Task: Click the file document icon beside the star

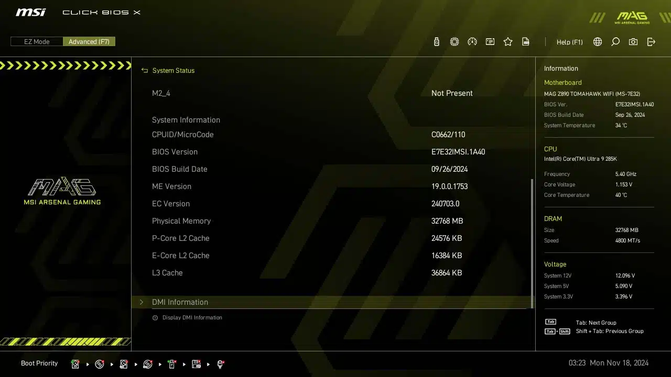Action: pos(526,42)
